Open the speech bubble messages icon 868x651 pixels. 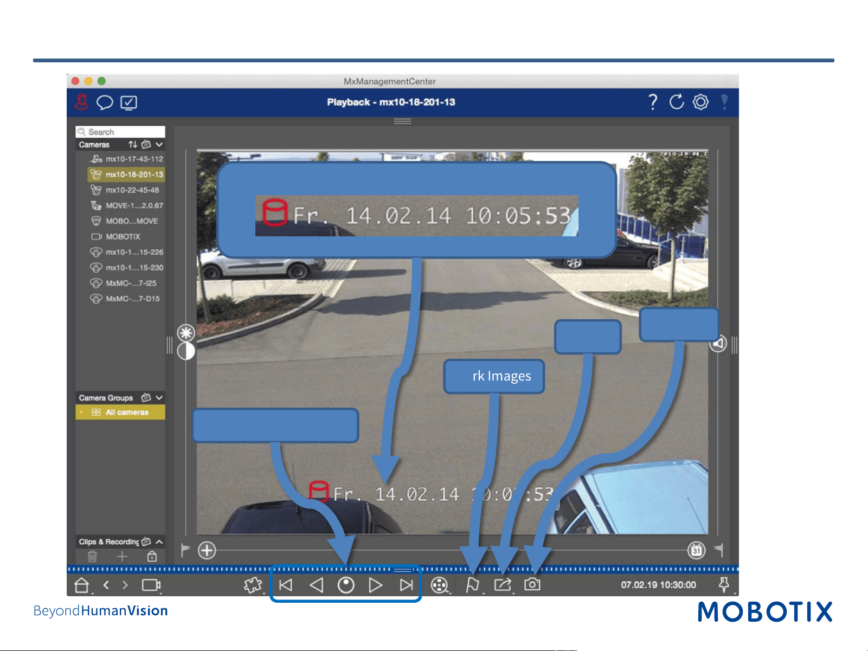click(105, 102)
